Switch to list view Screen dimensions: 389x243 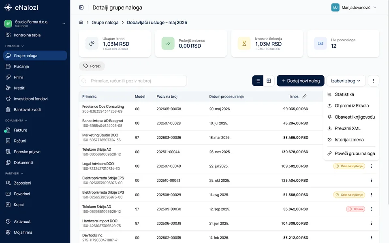(258, 81)
